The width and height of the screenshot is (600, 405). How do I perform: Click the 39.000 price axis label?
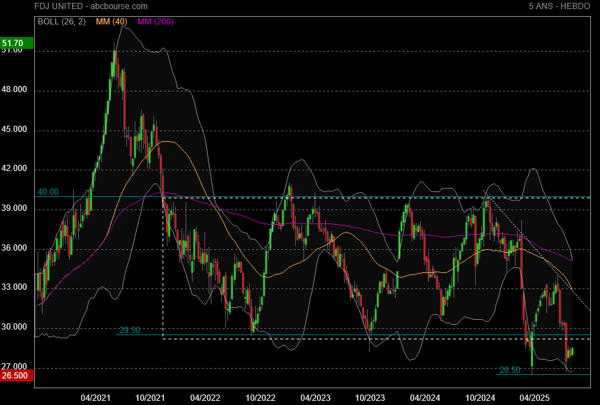pyautogui.click(x=14, y=209)
